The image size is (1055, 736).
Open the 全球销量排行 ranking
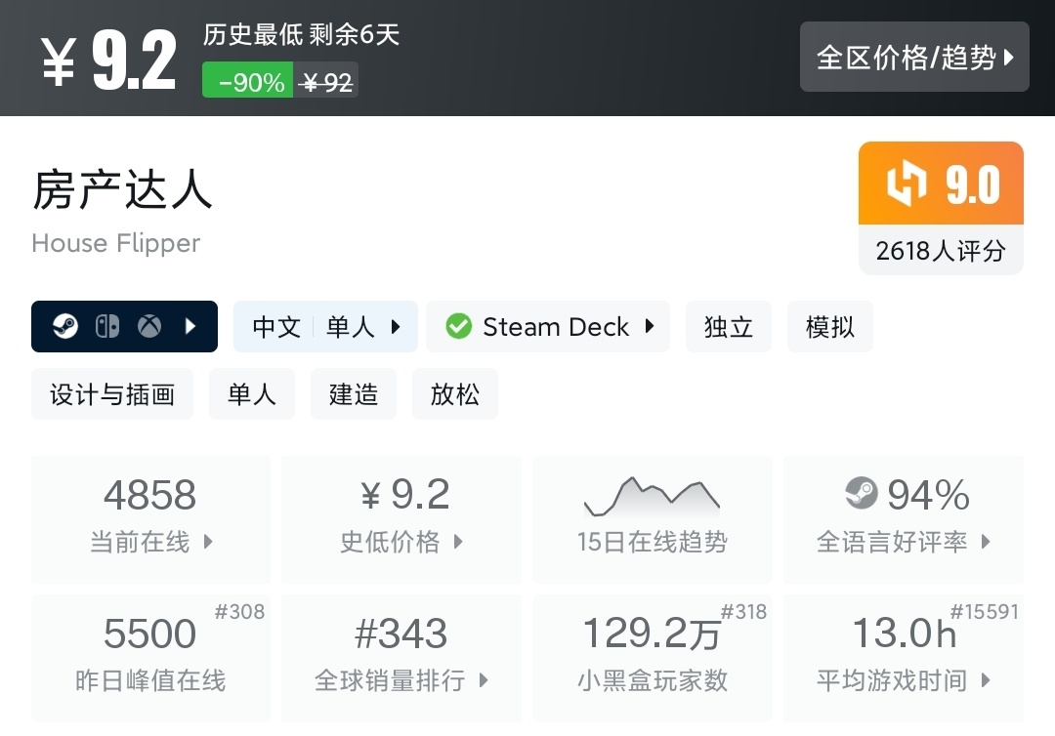401,656
